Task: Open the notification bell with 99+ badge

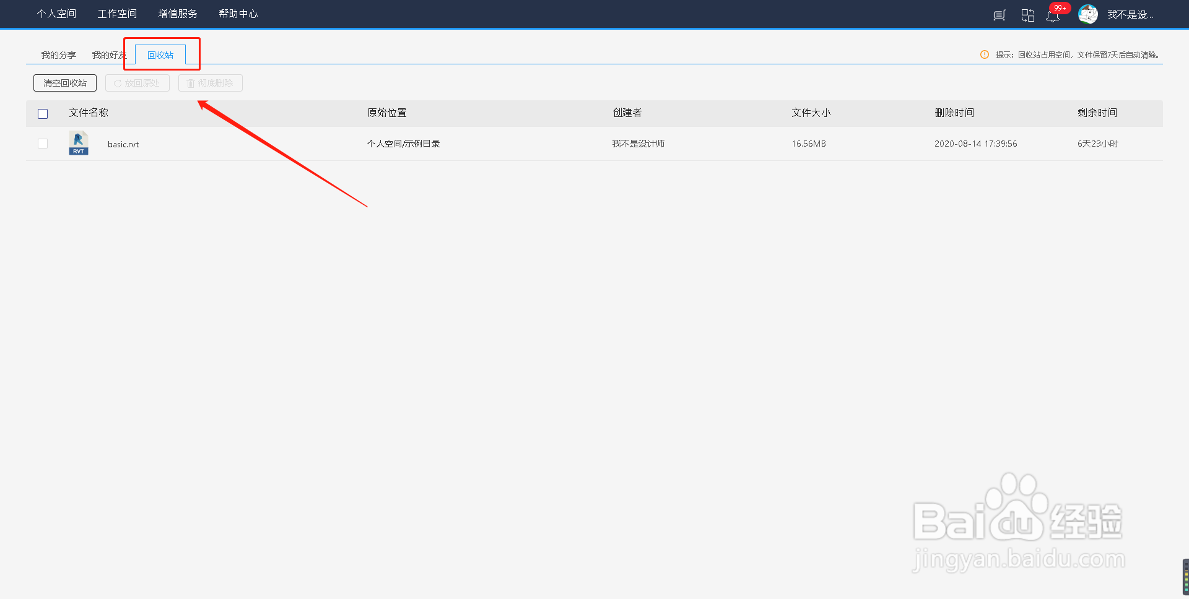Action: (x=1053, y=15)
